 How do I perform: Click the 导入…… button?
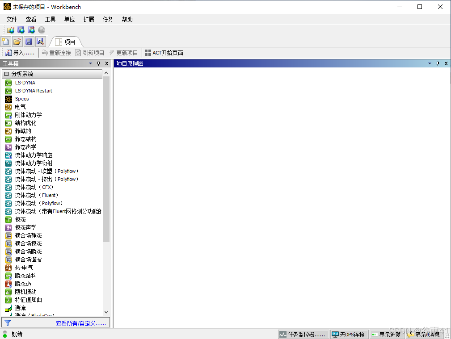tap(20, 53)
